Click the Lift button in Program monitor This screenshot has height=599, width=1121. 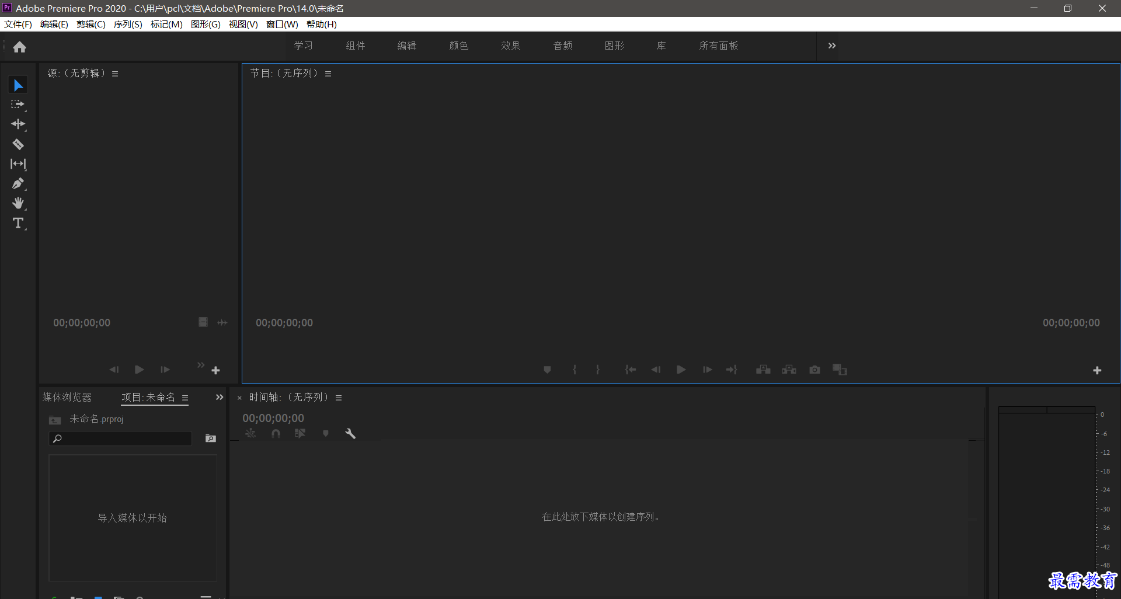[763, 370]
